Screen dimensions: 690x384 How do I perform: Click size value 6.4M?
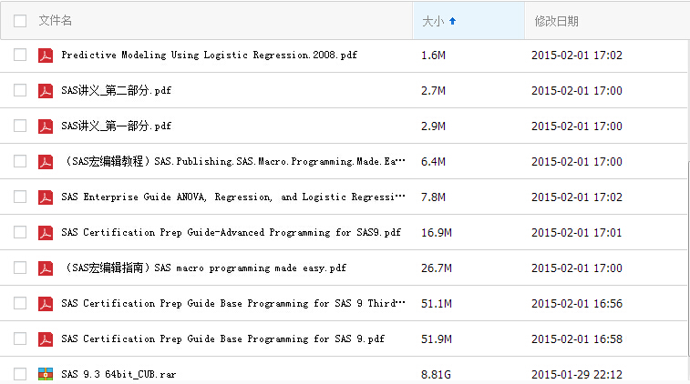[434, 162]
